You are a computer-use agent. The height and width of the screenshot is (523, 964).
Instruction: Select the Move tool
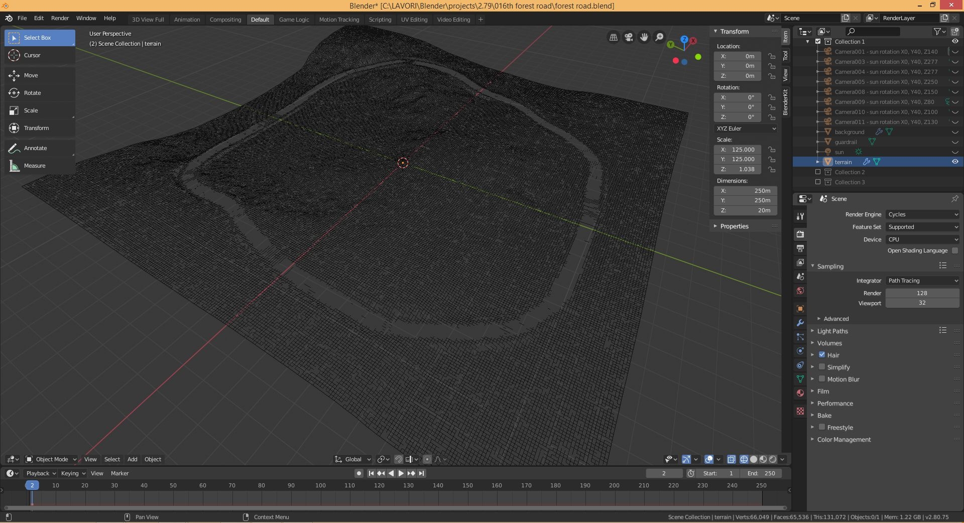(31, 75)
